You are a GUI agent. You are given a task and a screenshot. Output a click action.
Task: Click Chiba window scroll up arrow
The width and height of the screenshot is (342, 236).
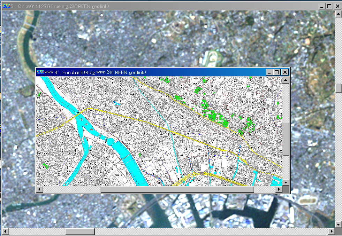tap(338, 14)
